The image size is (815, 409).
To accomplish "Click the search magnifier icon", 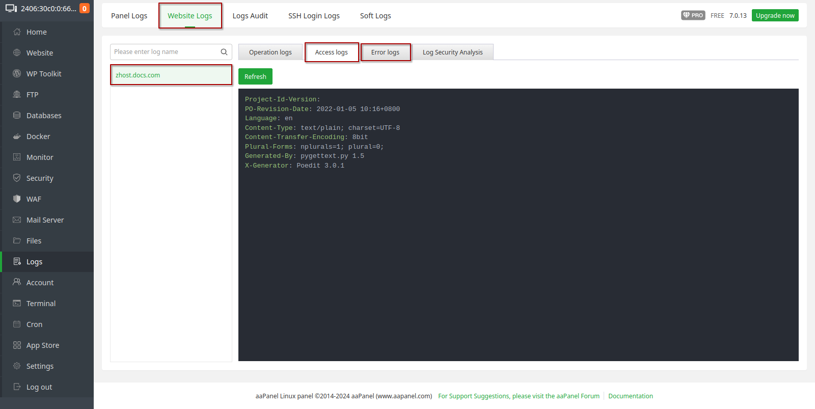I will (x=224, y=52).
